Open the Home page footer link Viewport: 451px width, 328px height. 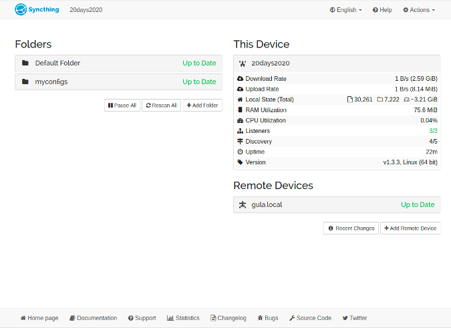point(39,318)
